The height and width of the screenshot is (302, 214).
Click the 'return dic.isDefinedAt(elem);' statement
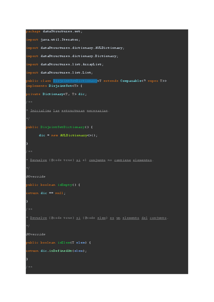(56, 251)
